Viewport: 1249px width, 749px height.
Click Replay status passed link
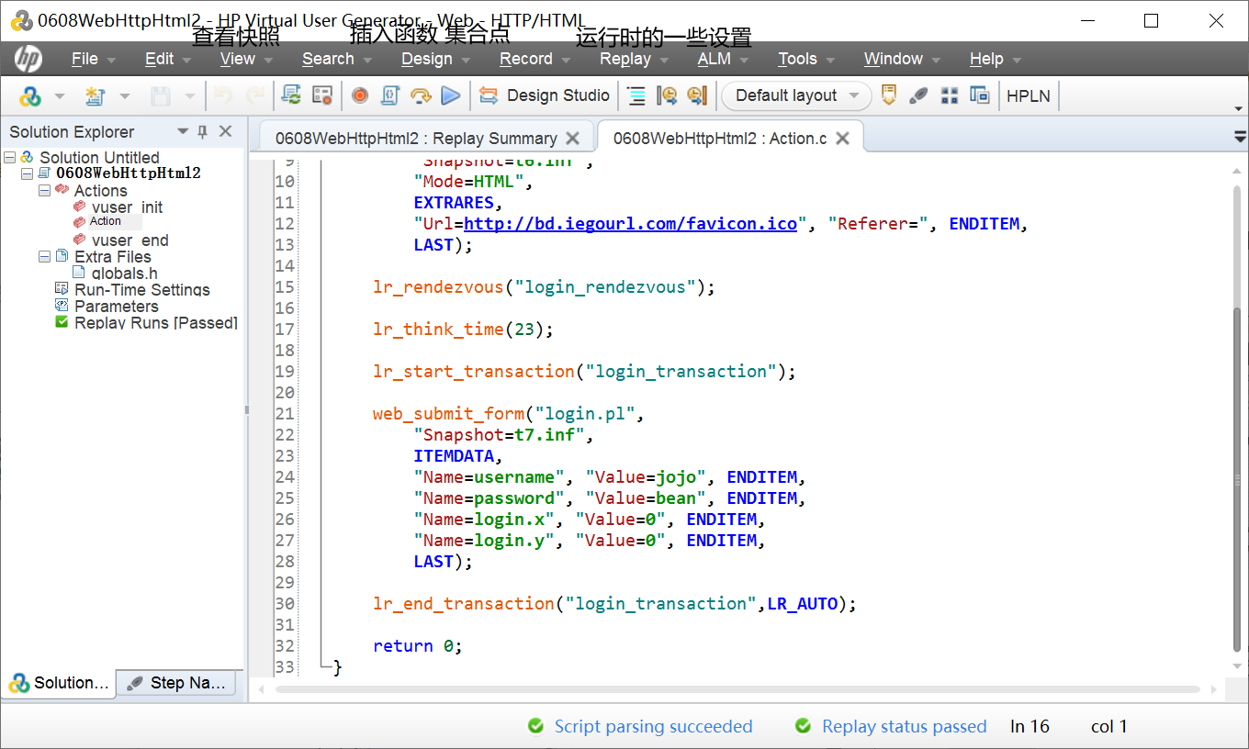click(x=904, y=726)
